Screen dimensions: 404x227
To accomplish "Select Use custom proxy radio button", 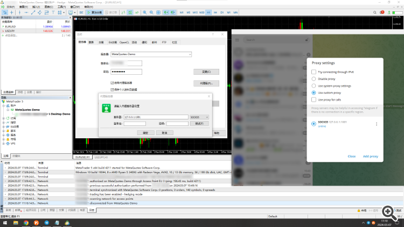I will pos(314,93).
